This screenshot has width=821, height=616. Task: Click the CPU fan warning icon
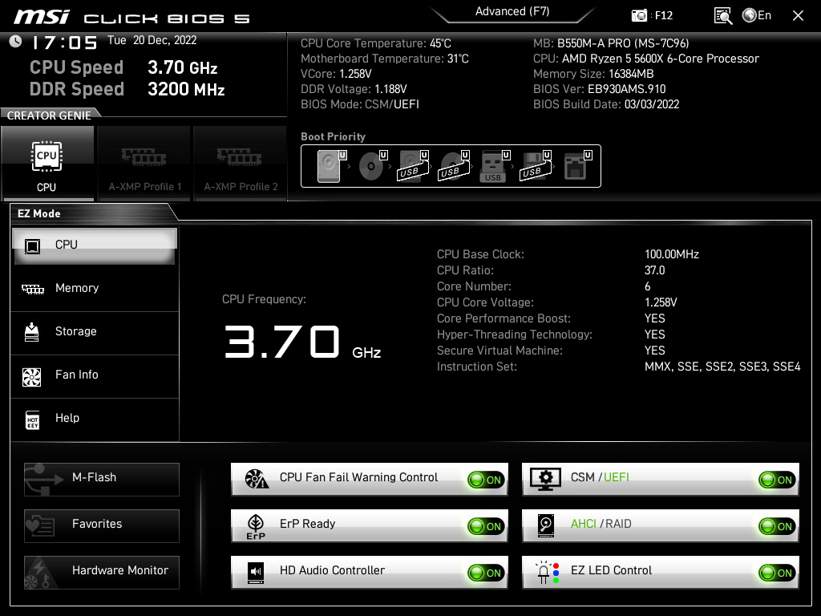[257, 478]
